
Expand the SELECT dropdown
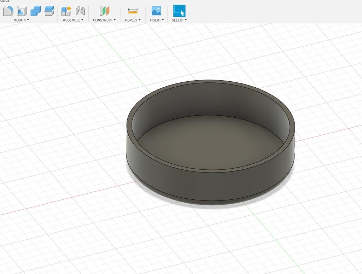coord(179,20)
